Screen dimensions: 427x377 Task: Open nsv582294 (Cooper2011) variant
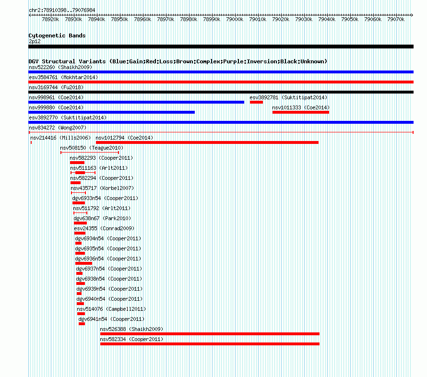pos(102,178)
